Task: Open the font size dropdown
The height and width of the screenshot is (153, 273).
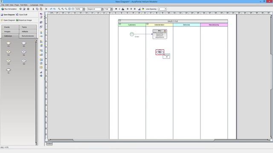Action: pyautogui.click(x=111, y=9)
